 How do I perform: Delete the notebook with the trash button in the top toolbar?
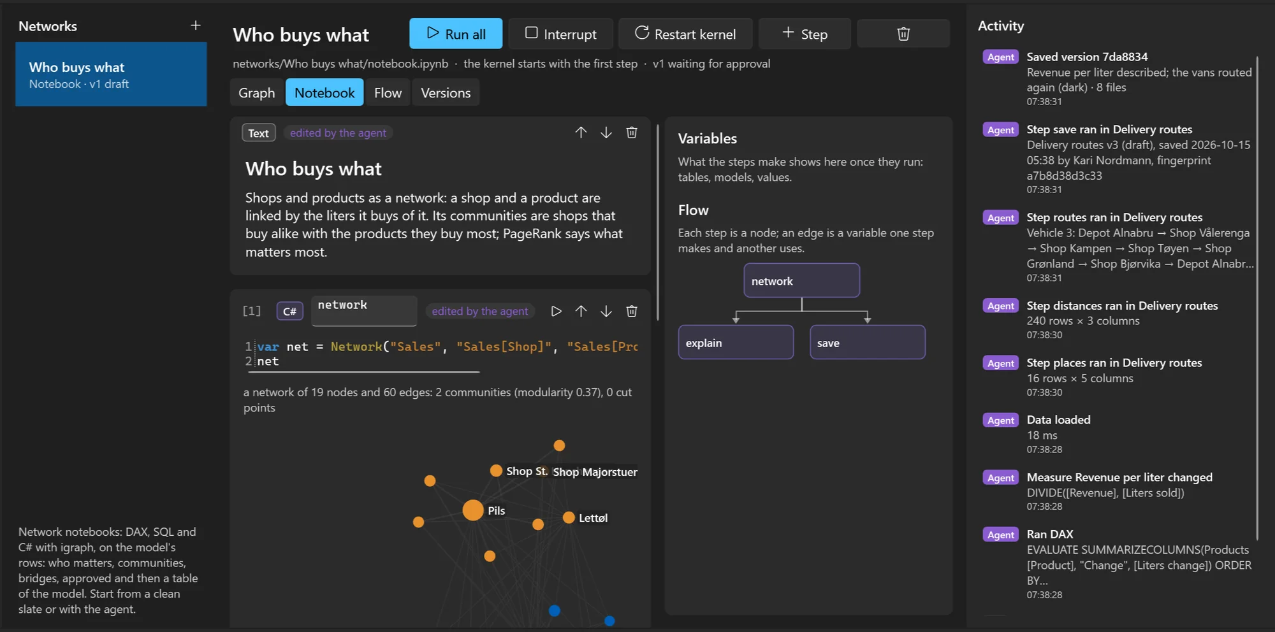(x=903, y=34)
